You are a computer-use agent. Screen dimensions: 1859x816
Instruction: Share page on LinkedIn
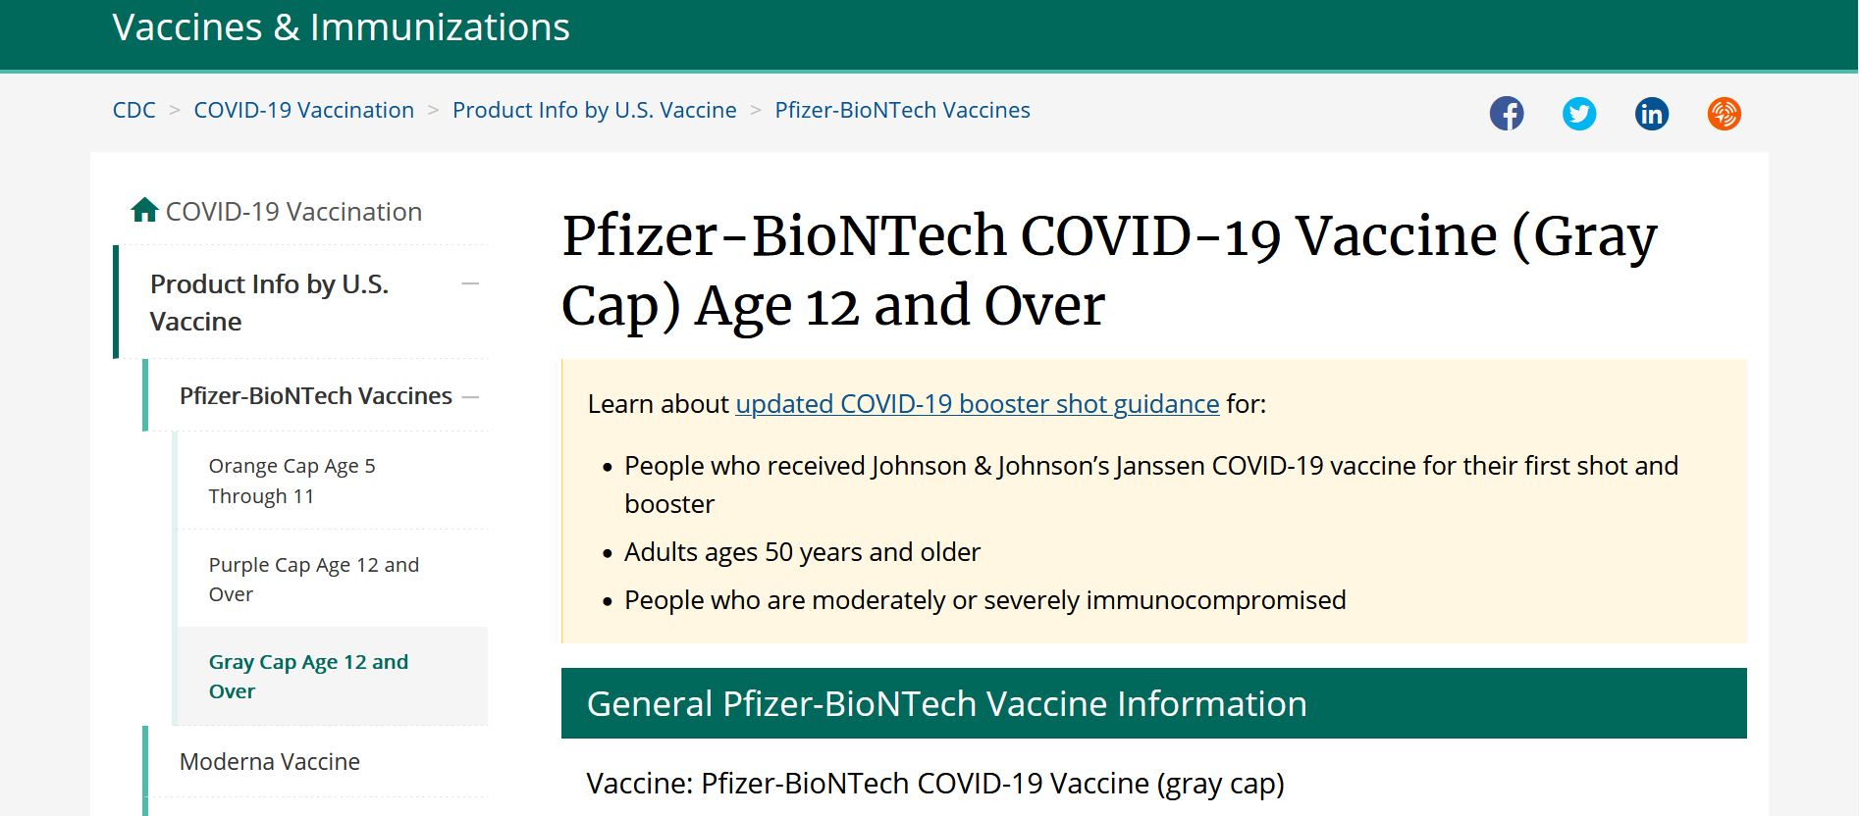point(1652,114)
